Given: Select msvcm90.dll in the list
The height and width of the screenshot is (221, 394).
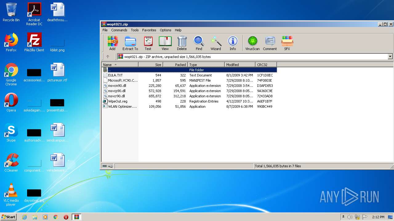Looking at the screenshot, I should pos(189,86).
